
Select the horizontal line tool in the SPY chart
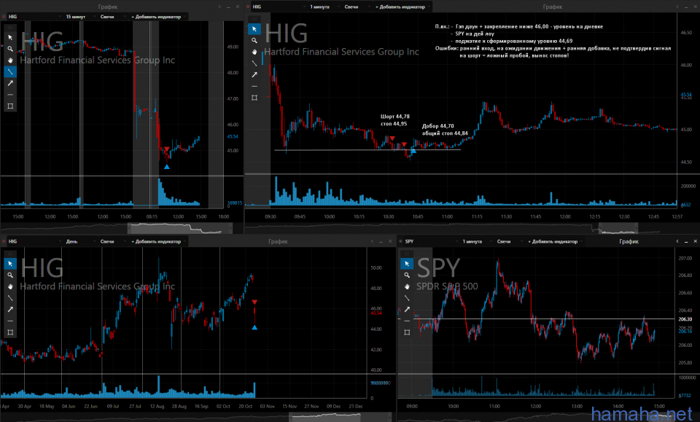pos(407,321)
